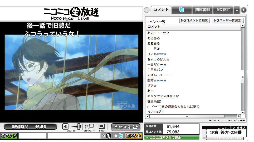
Task: Submit with the orange コメント button
Action: coord(133,136)
